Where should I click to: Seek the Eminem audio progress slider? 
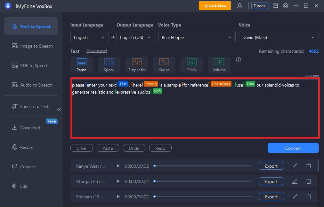(202, 196)
